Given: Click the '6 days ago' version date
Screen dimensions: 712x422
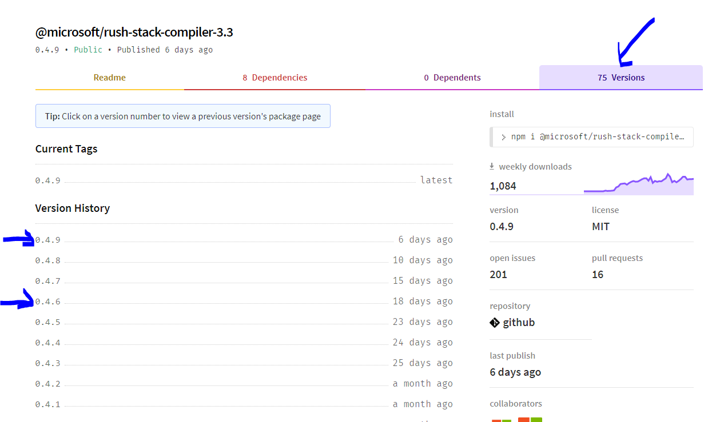Looking at the screenshot, I should coord(425,240).
